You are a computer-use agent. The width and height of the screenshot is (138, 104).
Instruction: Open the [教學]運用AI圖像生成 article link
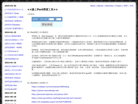[13, 82]
